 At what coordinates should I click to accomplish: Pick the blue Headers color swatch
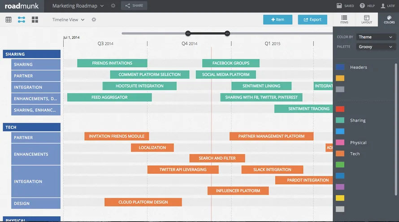tap(340, 67)
